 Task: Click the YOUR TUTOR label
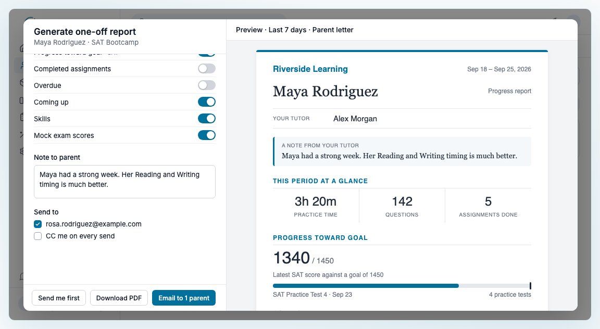pos(291,119)
